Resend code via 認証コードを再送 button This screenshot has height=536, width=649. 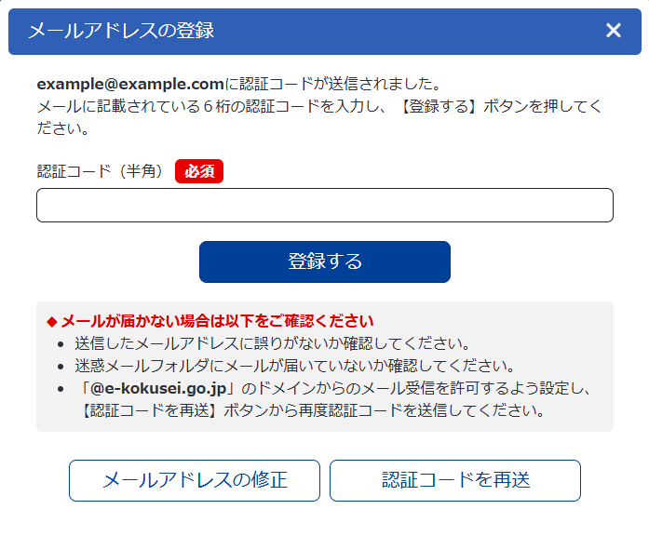point(455,480)
